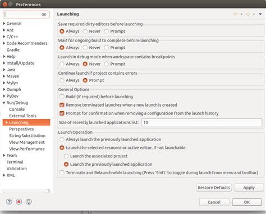Select Never for waiting on ongoing build

pos(85,48)
